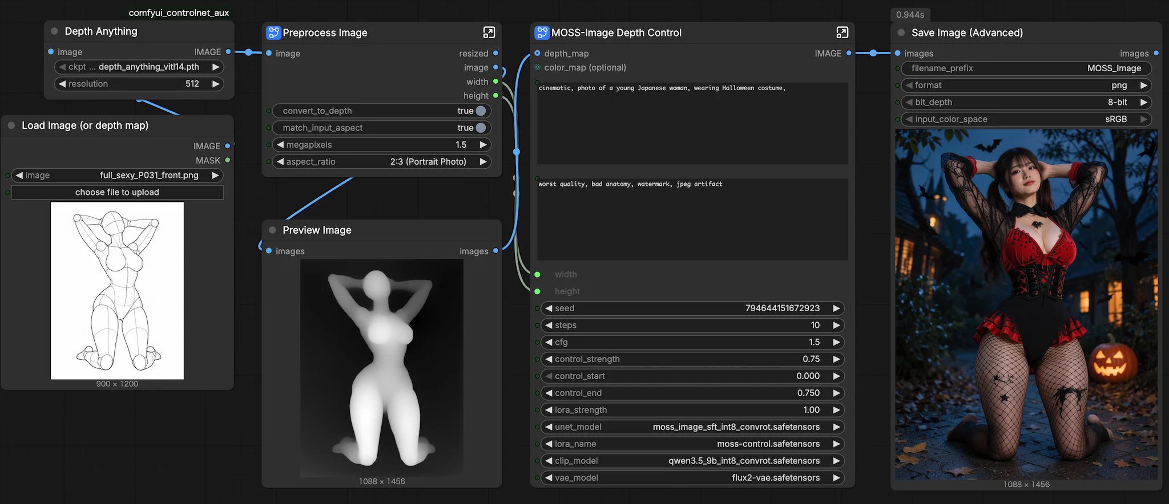The image size is (1169, 504).
Task: Click the choose file to upload button
Action: point(117,193)
